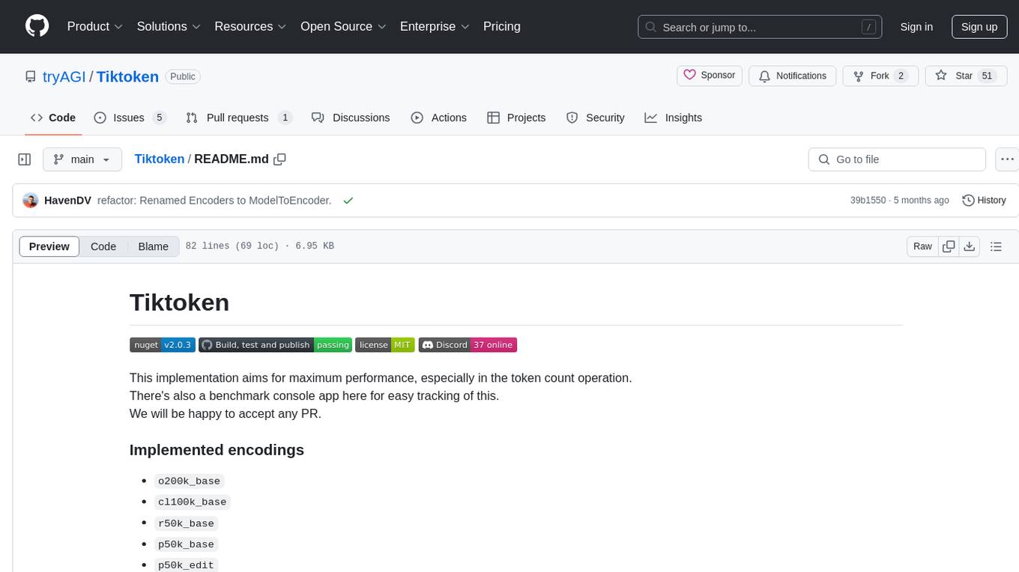
Task: Click the Issues count badge 5
Action: 159,118
